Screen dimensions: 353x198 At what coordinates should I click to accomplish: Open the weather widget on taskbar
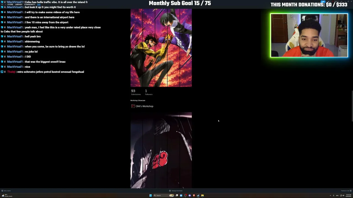(x=7, y=196)
